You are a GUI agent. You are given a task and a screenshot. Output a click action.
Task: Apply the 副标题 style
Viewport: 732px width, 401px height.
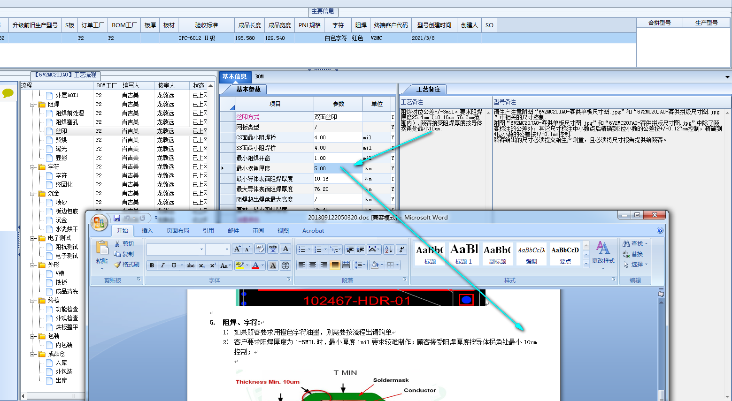point(497,254)
